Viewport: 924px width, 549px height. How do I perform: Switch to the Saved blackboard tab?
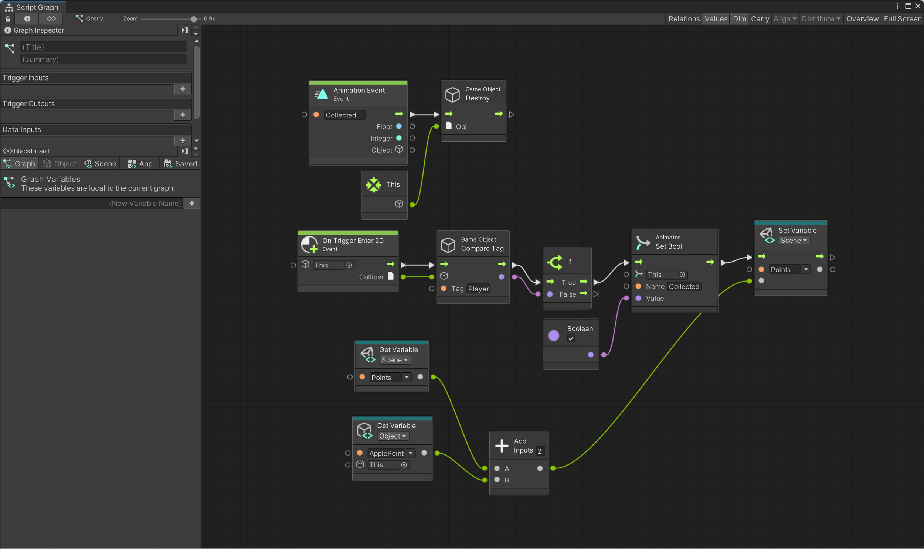pos(180,164)
